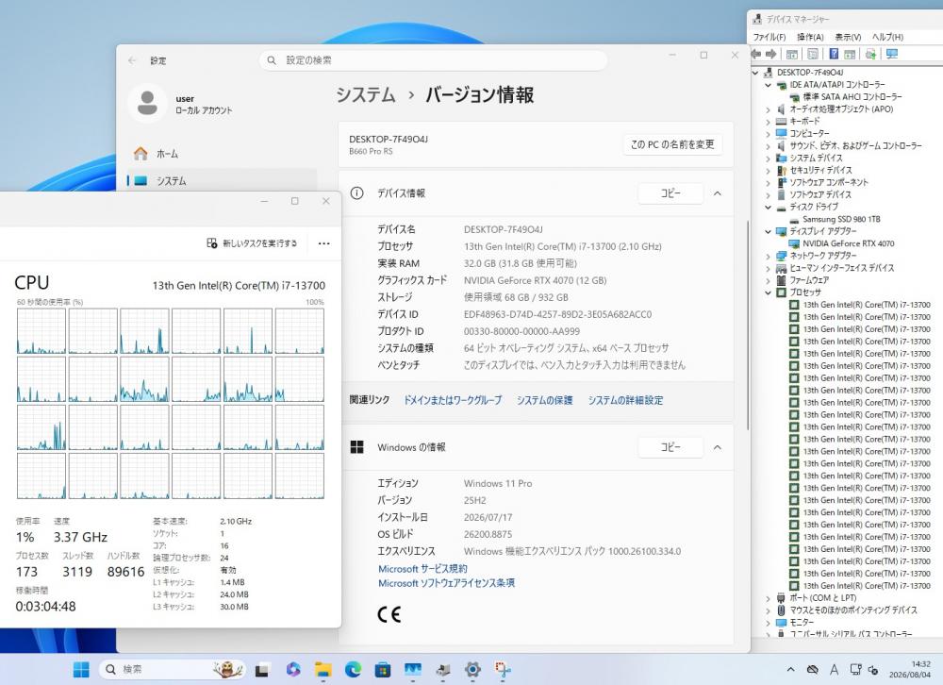Open Microsoft Edge from taskbar

(x=353, y=669)
